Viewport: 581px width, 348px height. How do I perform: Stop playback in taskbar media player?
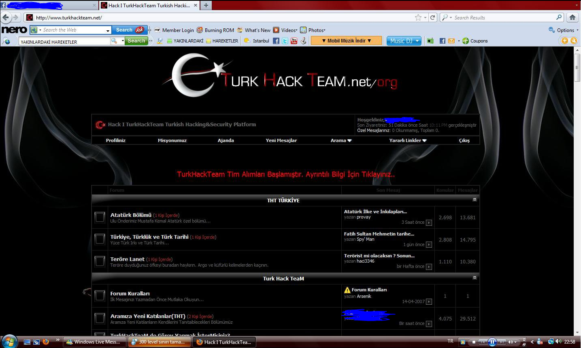pos(474,342)
